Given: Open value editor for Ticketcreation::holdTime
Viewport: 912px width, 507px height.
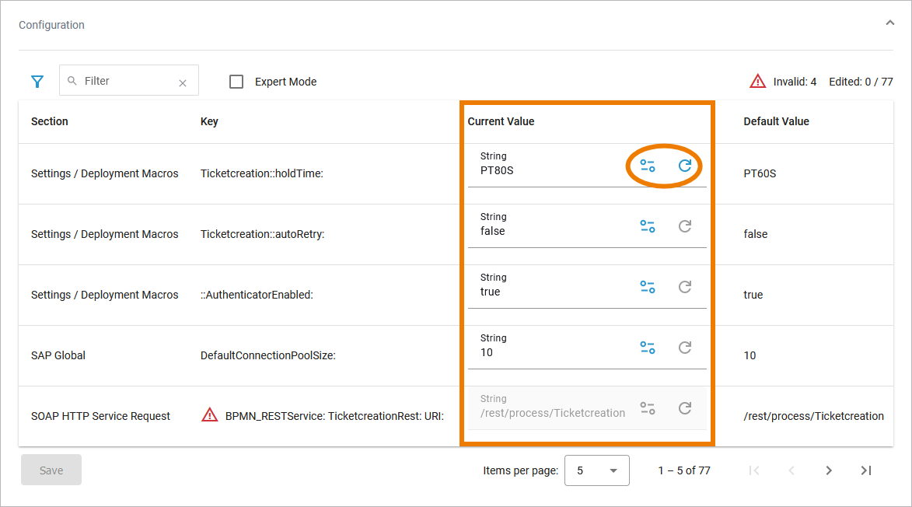Looking at the screenshot, I should click(647, 166).
